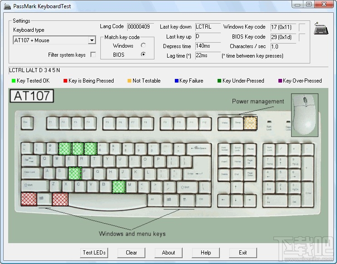Click the purple Key Over-Pressed swatch
Screen dimensions: 337x264
280,81
